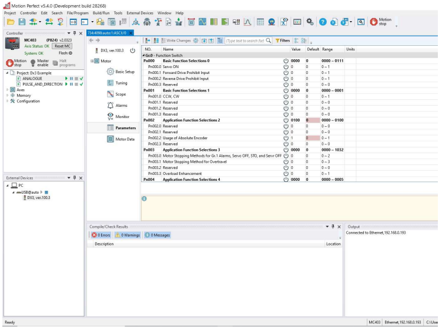Screen dimensions: 442x327
Task: Open the Compile/Check Results dropdown arrow
Action: pos(327,227)
